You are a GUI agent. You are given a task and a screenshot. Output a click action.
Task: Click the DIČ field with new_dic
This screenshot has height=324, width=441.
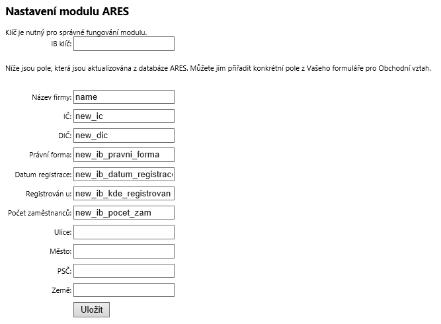click(124, 136)
